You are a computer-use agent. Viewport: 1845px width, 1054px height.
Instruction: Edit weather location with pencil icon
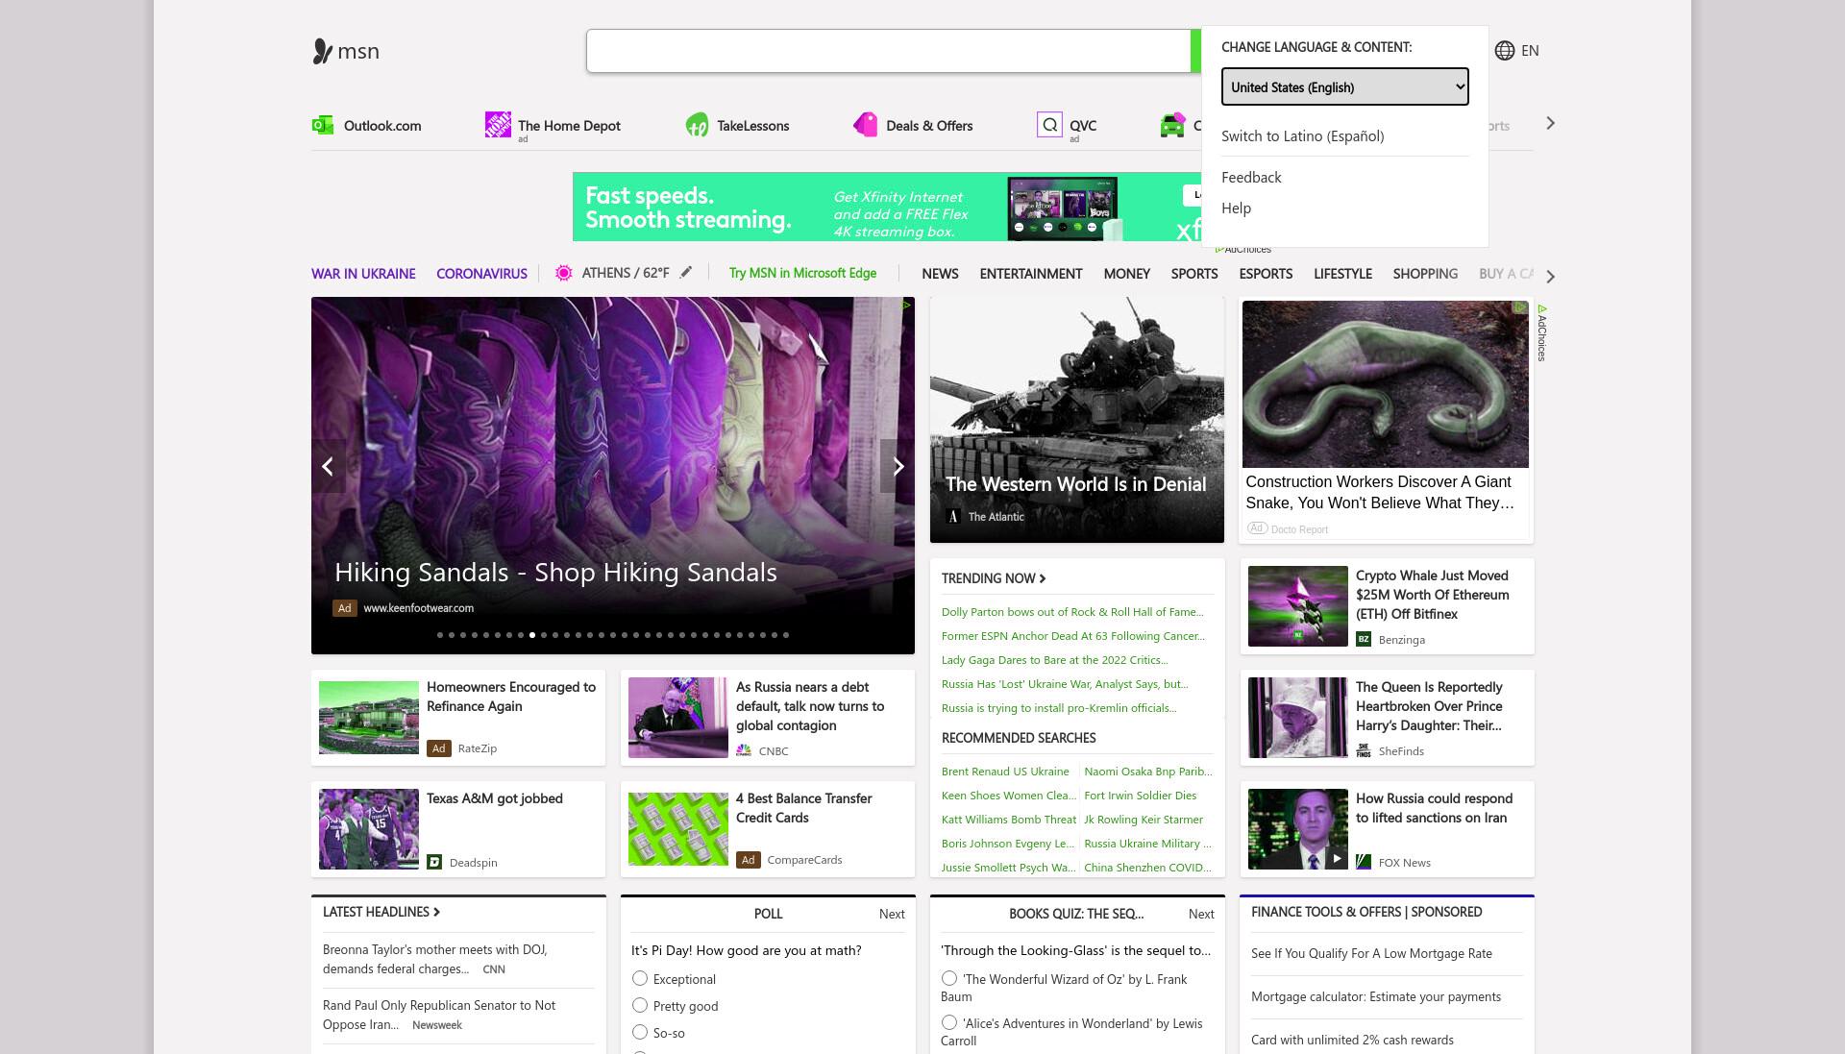pyautogui.click(x=686, y=273)
